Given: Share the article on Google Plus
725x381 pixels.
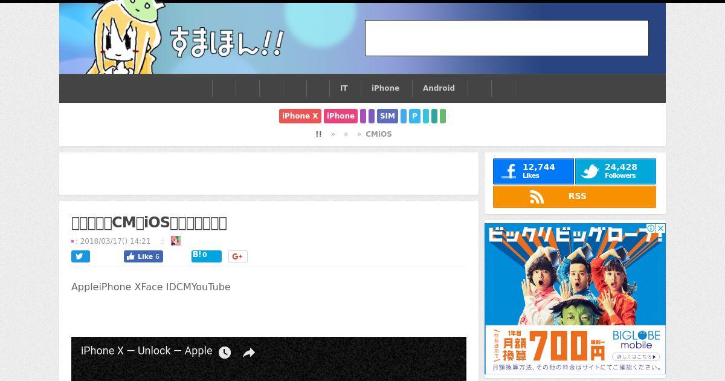Looking at the screenshot, I should tap(238, 256).
